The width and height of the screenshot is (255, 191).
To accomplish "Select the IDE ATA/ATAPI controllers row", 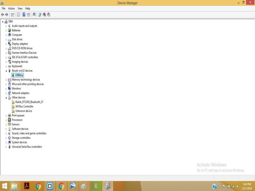I will click(x=25, y=57).
